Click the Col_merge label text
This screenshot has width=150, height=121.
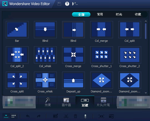101,41
